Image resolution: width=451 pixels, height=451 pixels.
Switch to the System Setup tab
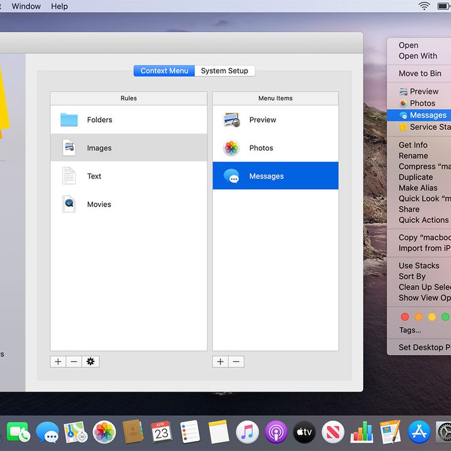coord(225,71)
